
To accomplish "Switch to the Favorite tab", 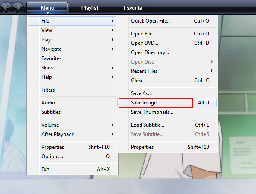I will (x=133, y=8).
